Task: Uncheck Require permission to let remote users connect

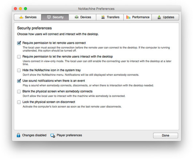Action: [19, 43]
